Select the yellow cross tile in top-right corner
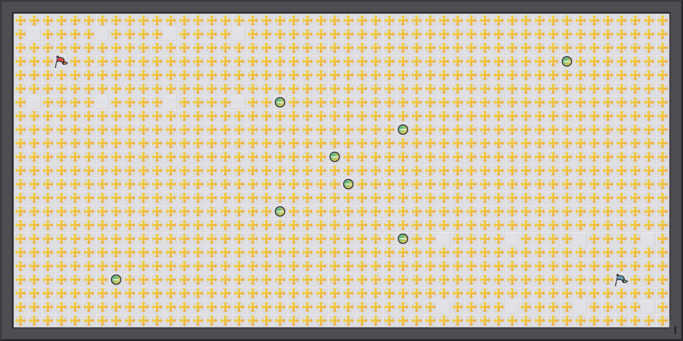Image resolution: width=683 pixels, height=341 pixels. (663, 20)
